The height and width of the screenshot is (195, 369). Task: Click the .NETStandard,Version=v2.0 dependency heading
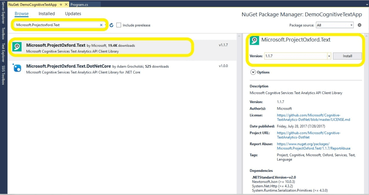point(274,178)
